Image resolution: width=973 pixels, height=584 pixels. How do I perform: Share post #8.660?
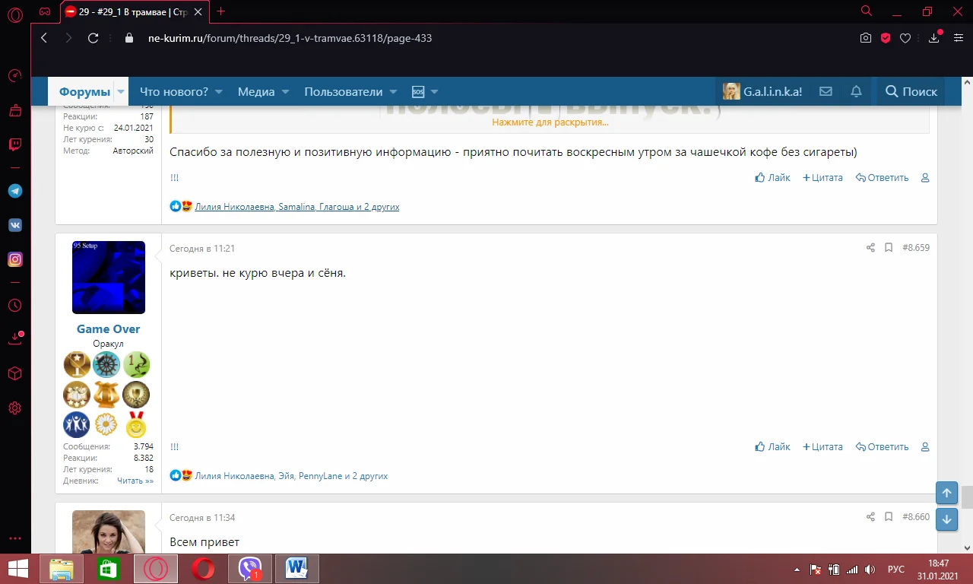[870, 517]
